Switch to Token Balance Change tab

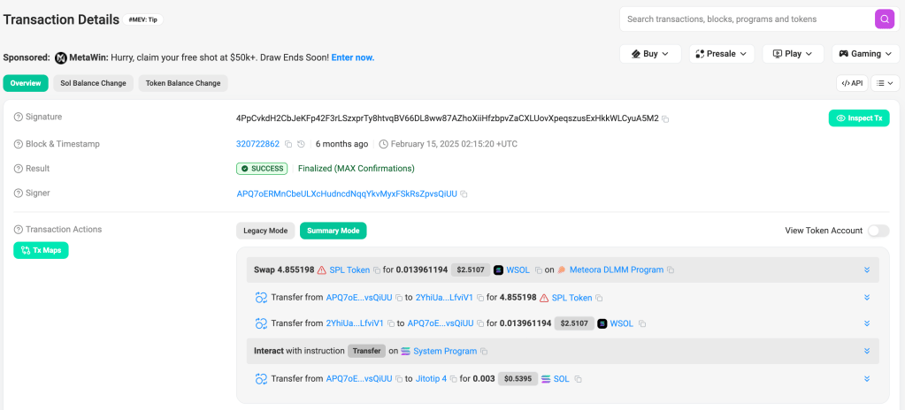[x=183, y=83]
